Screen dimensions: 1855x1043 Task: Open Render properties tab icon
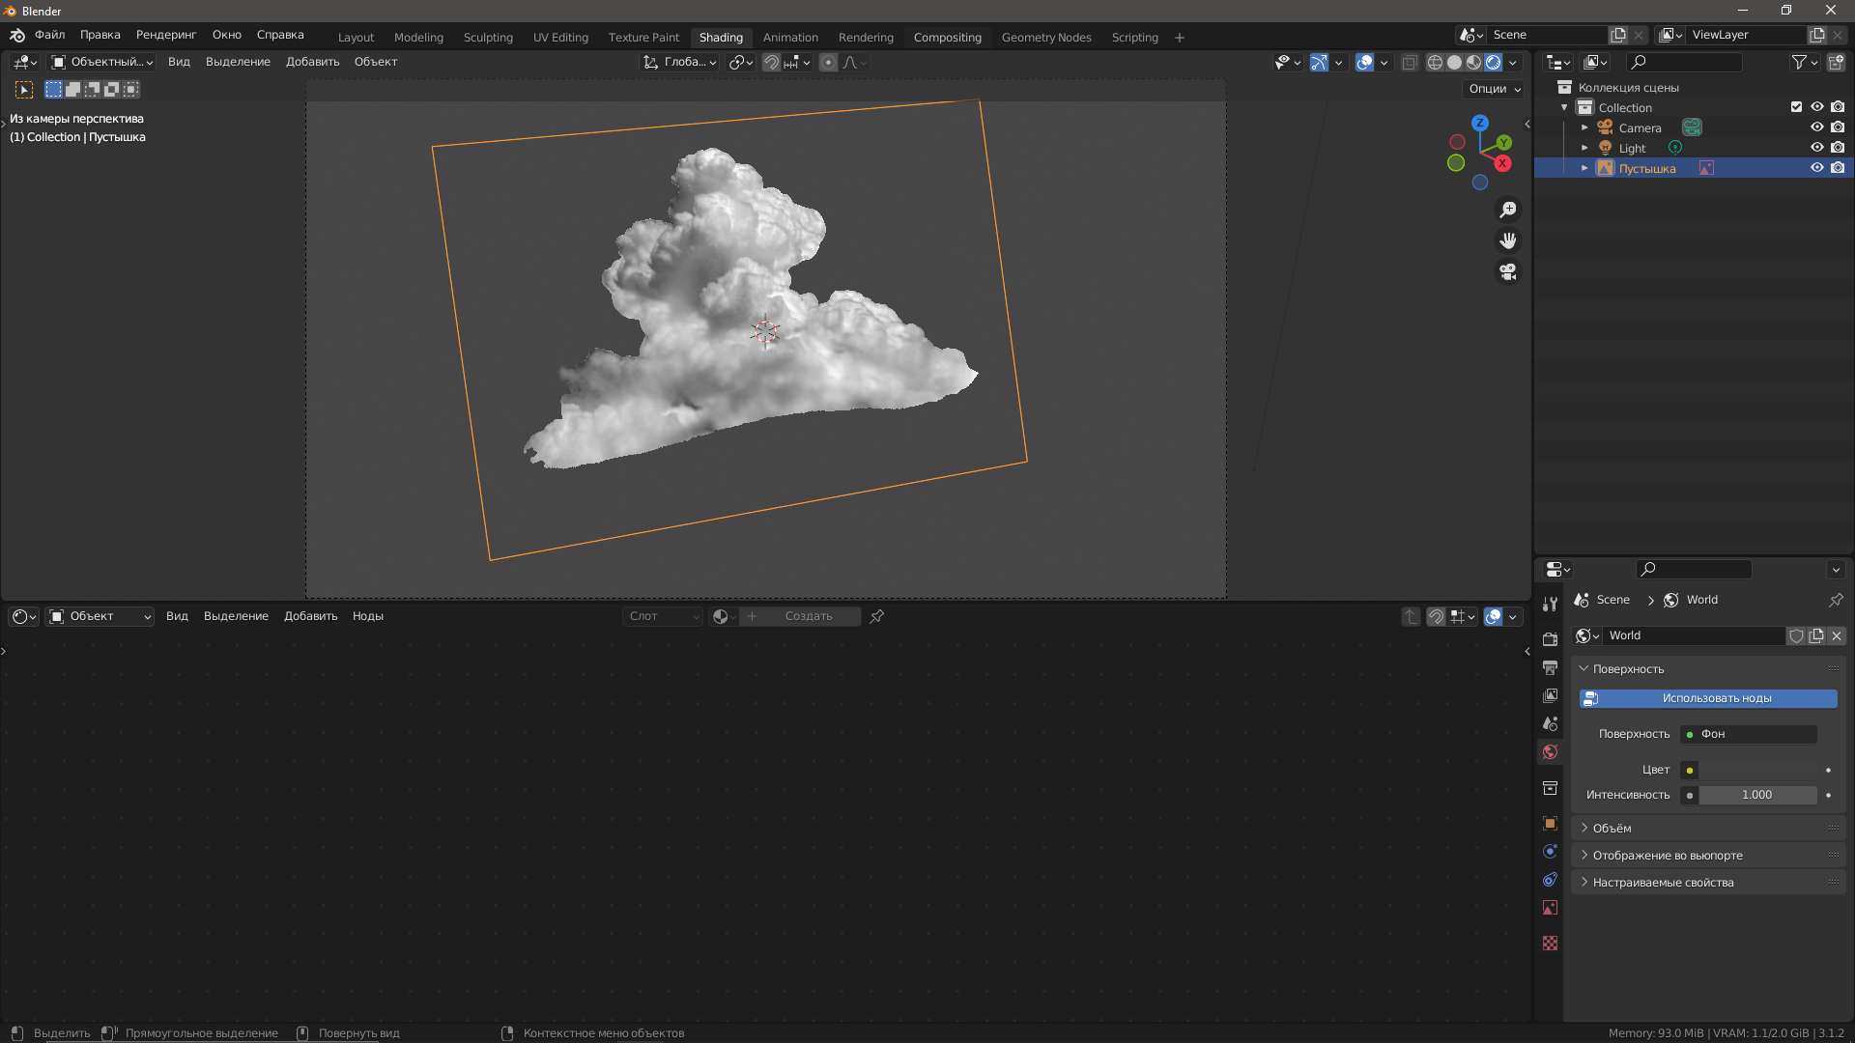pos(1550,639)
